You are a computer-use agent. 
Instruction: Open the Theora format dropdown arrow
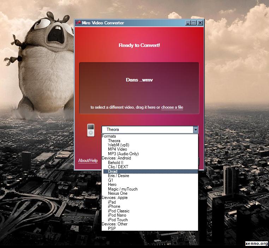[x=196, y=129]
